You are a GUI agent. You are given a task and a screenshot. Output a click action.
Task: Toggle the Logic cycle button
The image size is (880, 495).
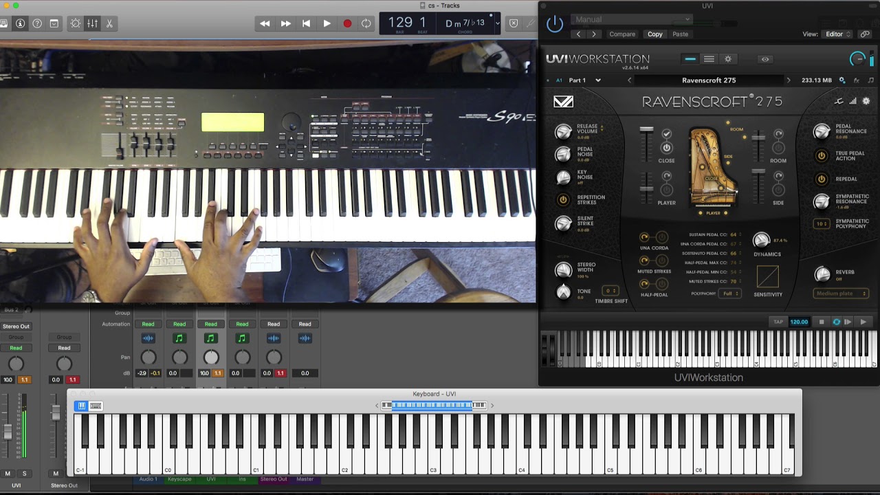click(366, 23)
